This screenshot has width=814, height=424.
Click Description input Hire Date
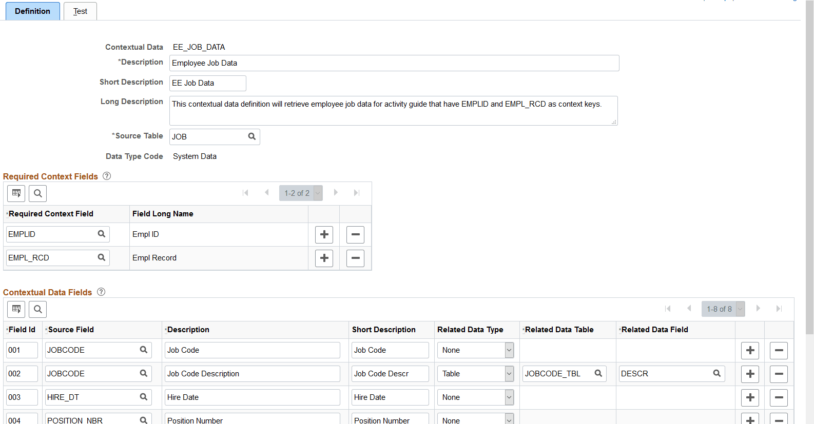coord(253,397)
